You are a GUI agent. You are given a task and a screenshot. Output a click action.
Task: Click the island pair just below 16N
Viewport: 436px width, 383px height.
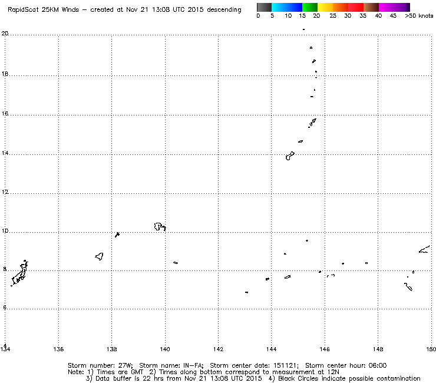click(312, 123)
